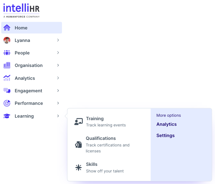Screen dimensions: 215x184
Task: Go to the intelliHR logo homepage
Action: pos(21,10)
